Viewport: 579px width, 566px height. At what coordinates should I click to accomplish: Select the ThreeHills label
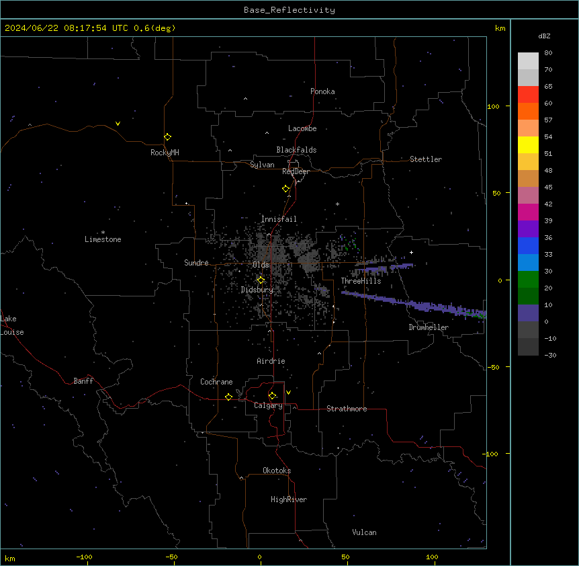coord(361,281)
